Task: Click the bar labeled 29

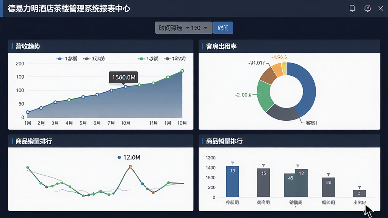Action: [329, 187]
